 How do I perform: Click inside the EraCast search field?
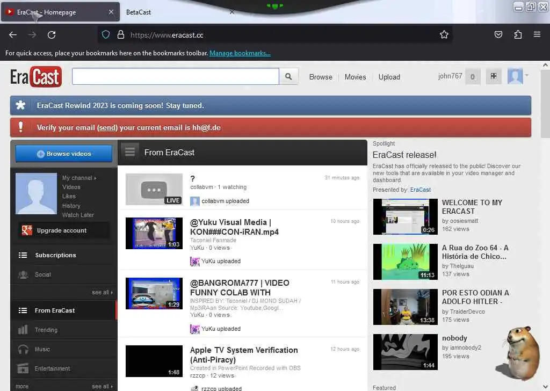click(176, 76)
